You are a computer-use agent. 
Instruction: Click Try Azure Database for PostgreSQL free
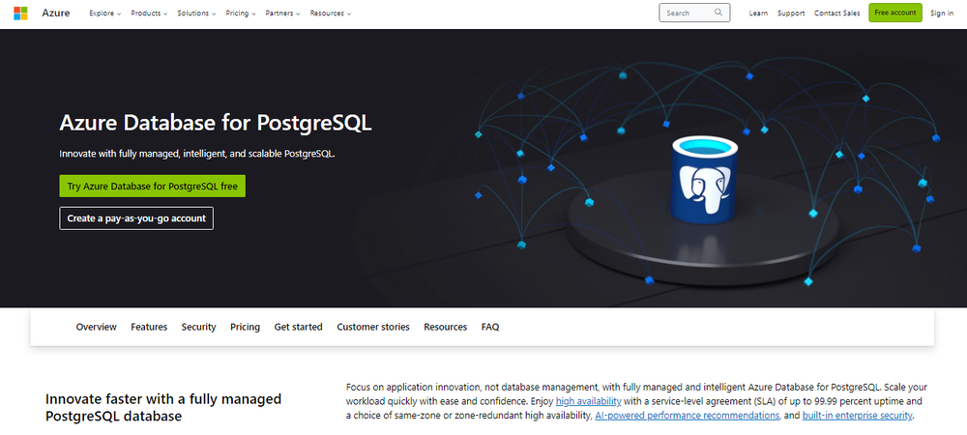153,186
